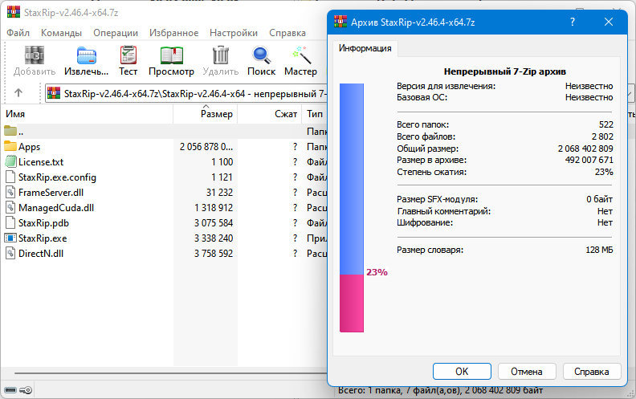
Task: Click the archive path address field
Action: (186, 93)
